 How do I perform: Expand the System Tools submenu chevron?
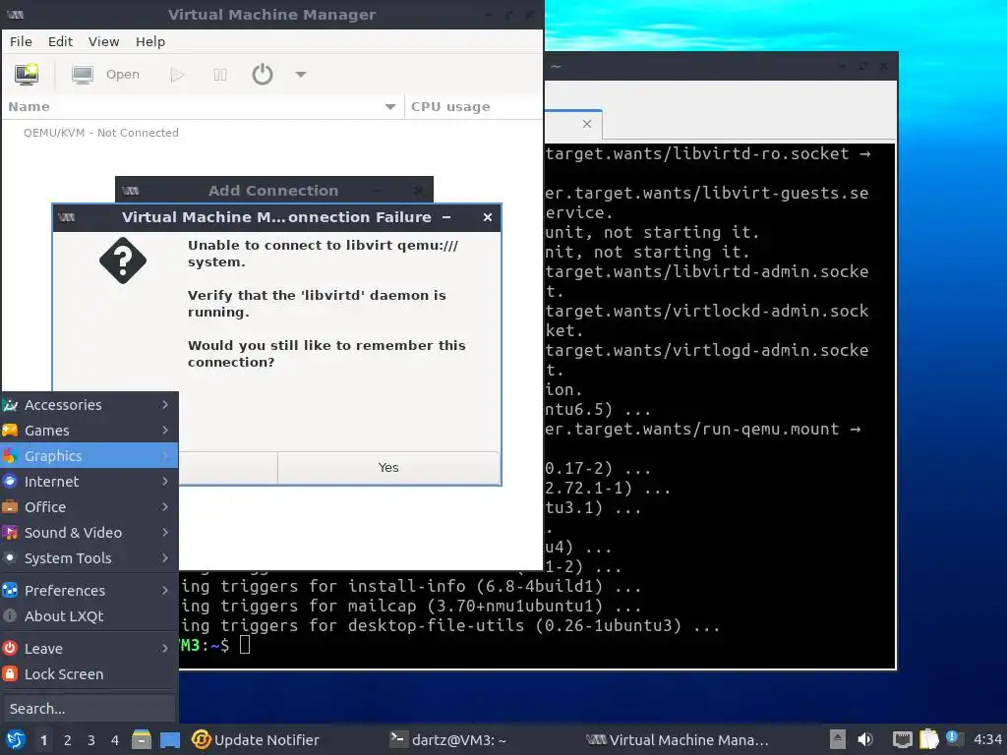[x=165, y=558]
